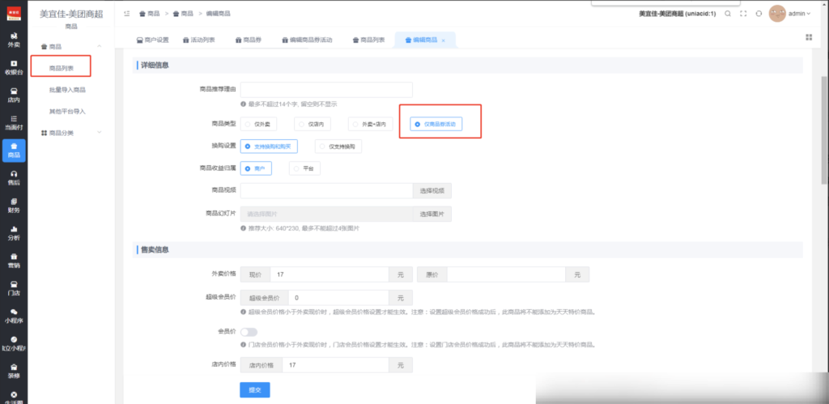The width and height of the screenshot is (829, 404).
Task: Submit the form with 提交 button
Action: click(x=255, y=389)
